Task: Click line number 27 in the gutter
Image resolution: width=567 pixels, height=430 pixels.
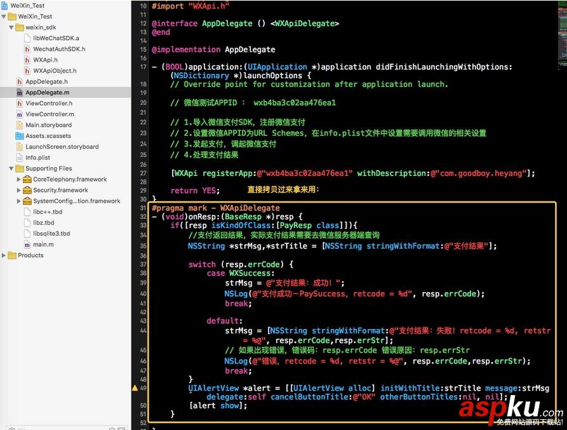Action: 143,173
